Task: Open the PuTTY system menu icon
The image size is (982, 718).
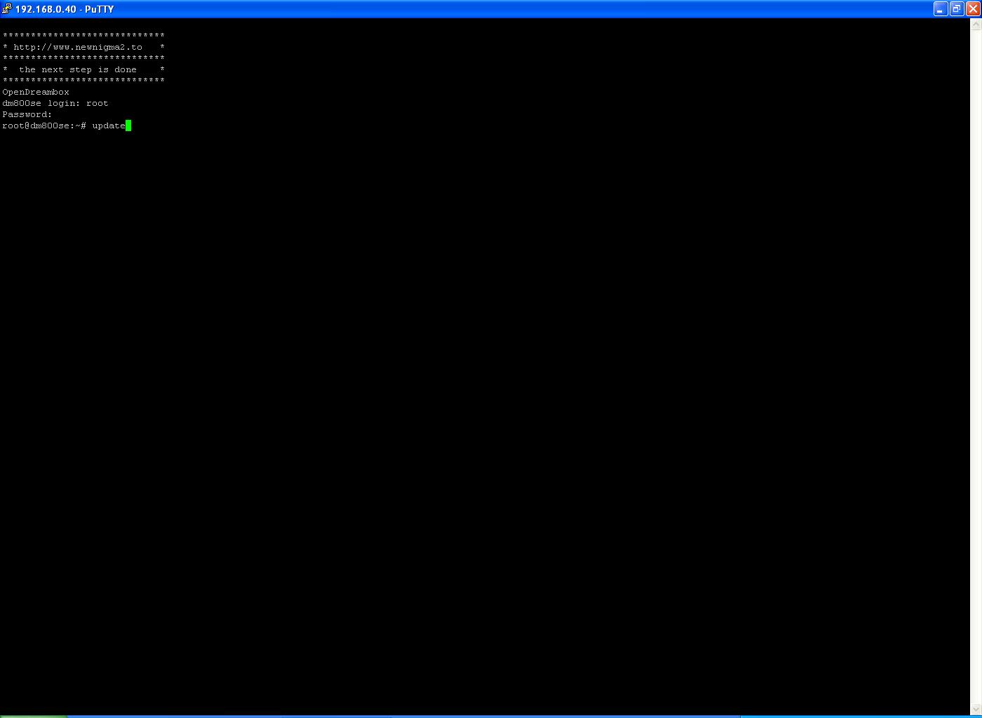Action: click(x=7, y=9)
